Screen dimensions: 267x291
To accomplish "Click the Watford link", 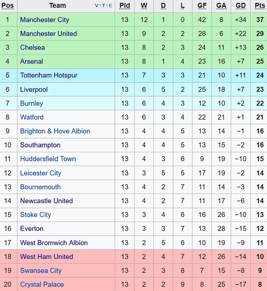I will pos(32,117).
